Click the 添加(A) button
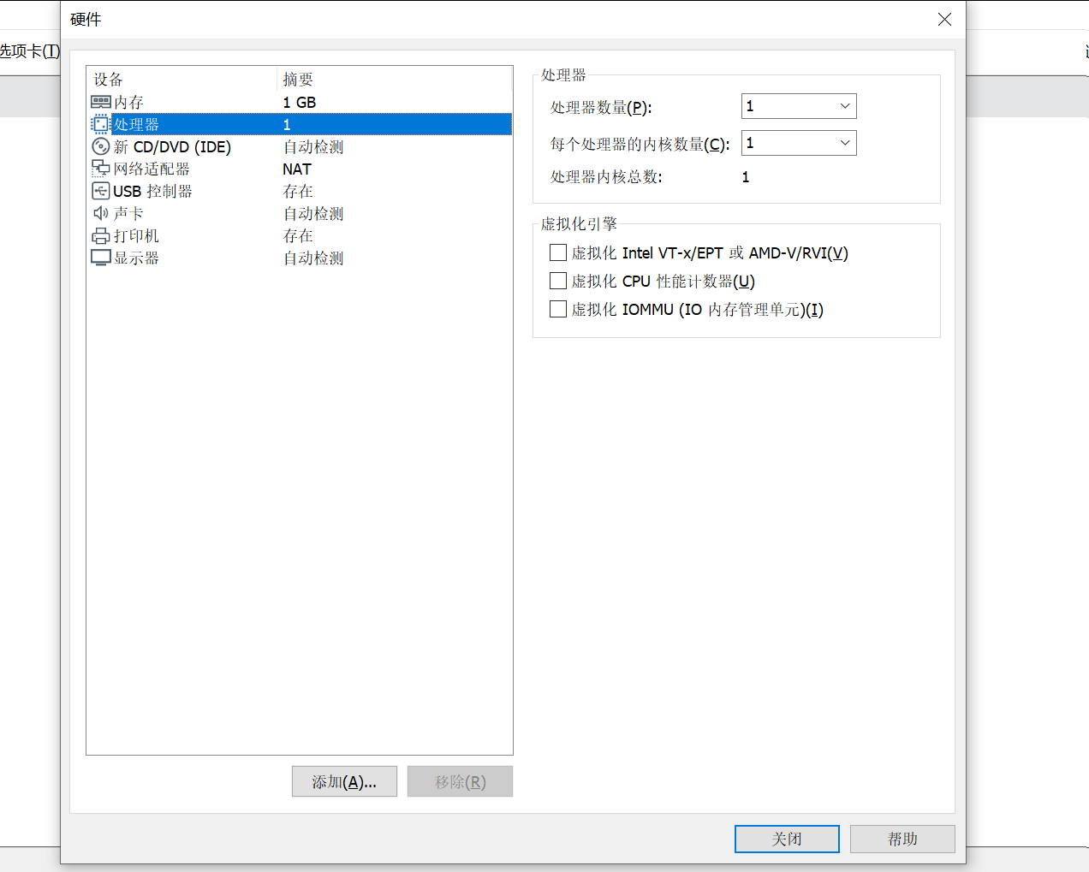The image size is (1089, 872). (344, 781)
